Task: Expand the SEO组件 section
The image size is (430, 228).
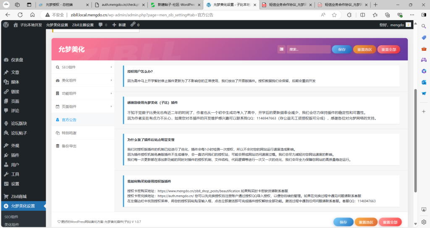Action: (82, 67)
